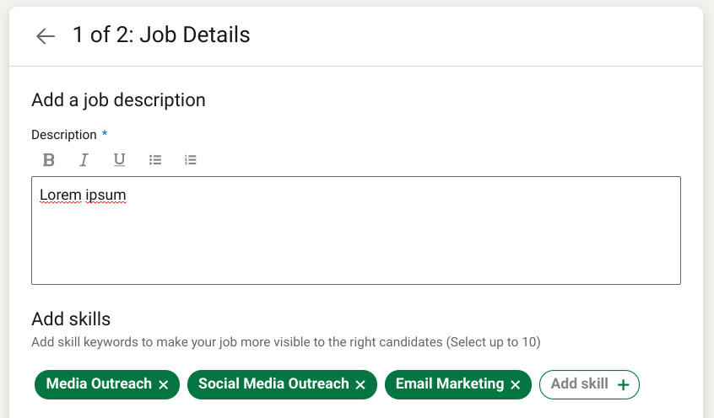Select the Social Media Outreach skill label
The height and width of the screenshot is (418, 714).
point(273,384)
